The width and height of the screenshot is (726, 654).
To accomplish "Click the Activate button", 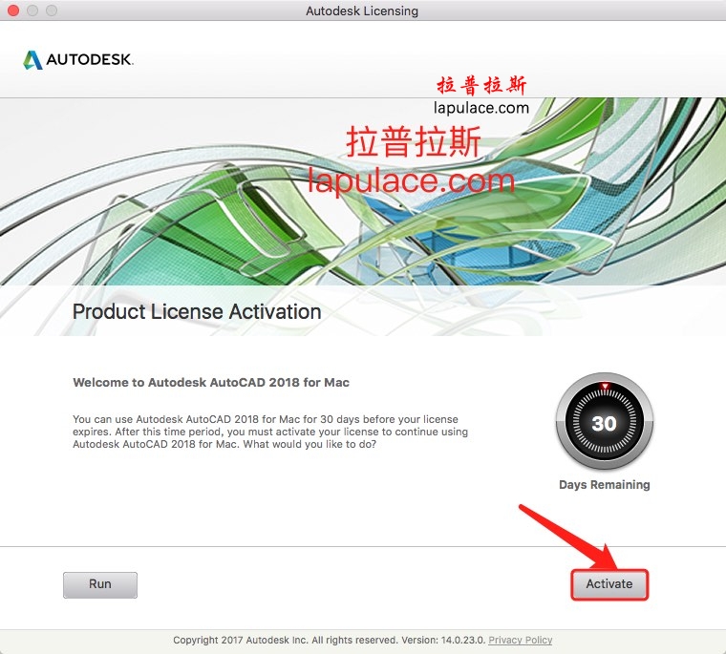I will [x=609, y=584].
